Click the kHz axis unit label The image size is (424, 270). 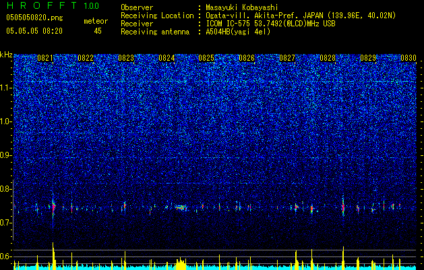pos(6,55)
